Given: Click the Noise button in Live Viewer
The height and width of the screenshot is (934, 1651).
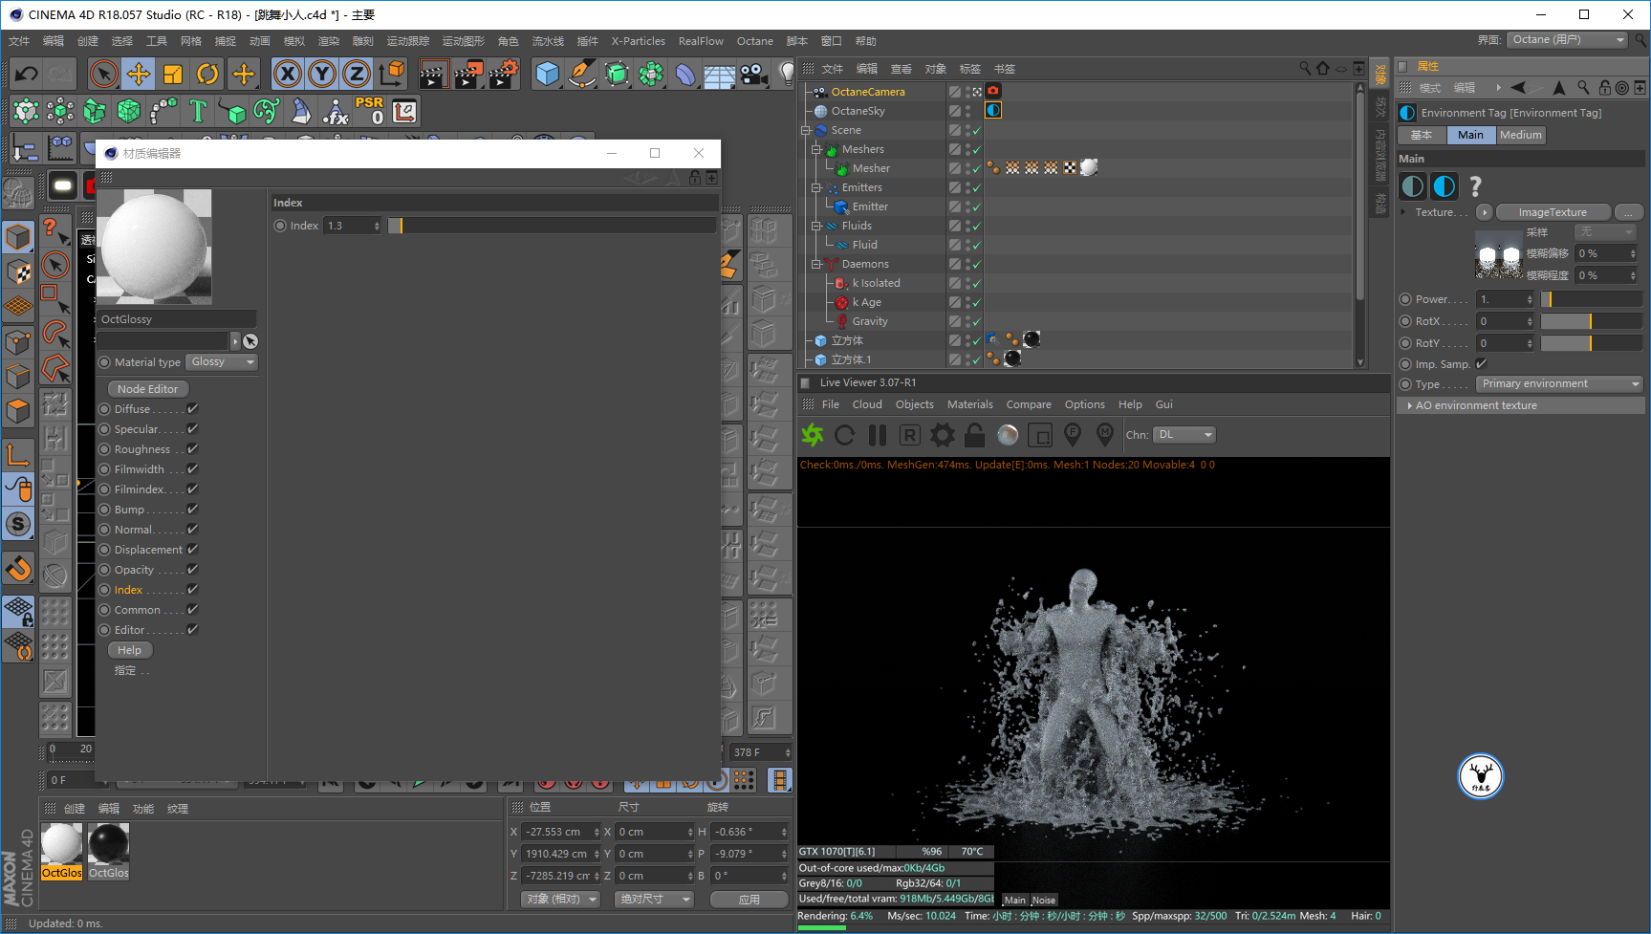Looking at the screenshot, I should 1044,900.
